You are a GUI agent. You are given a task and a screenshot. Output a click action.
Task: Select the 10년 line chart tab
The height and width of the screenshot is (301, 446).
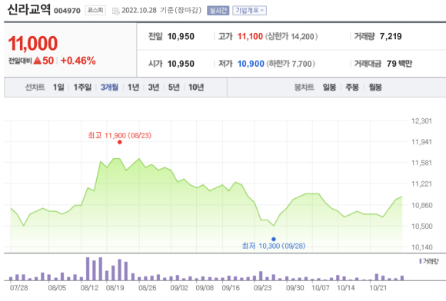click(x=196, y=88)
